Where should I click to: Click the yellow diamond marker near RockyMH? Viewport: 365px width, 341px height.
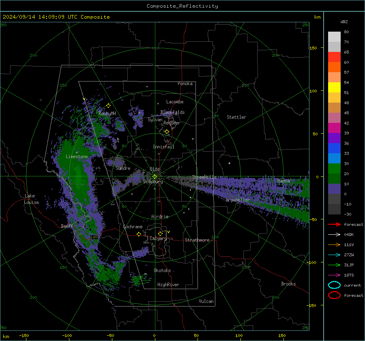pyautogui.click(x=108, y=106)
